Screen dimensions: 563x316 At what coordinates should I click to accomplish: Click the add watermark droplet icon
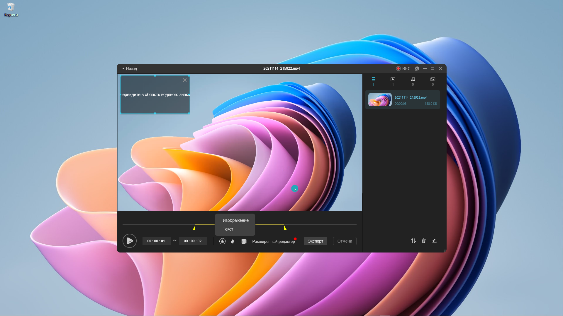233,241
